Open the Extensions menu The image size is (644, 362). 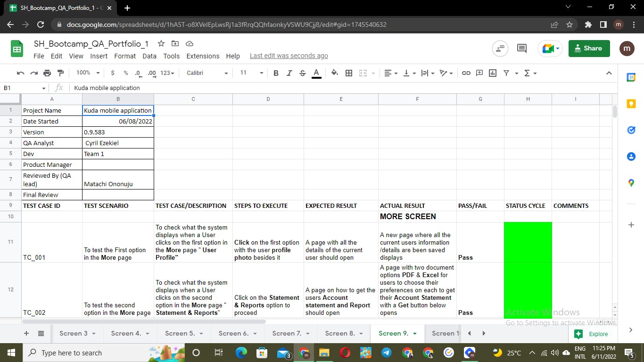coord(203,56)
